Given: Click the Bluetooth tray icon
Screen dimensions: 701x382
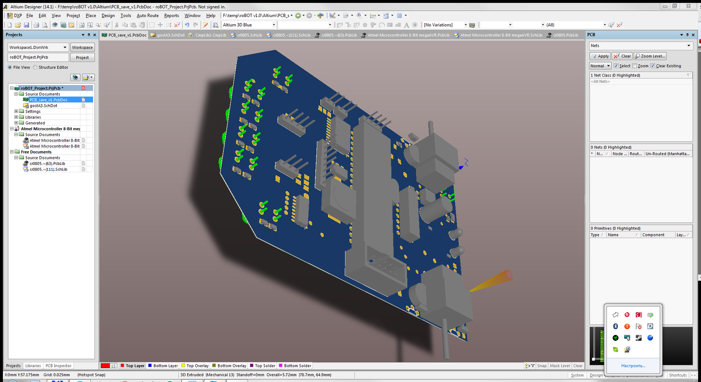Looking at the screenshot, I should tap(615, 326).
